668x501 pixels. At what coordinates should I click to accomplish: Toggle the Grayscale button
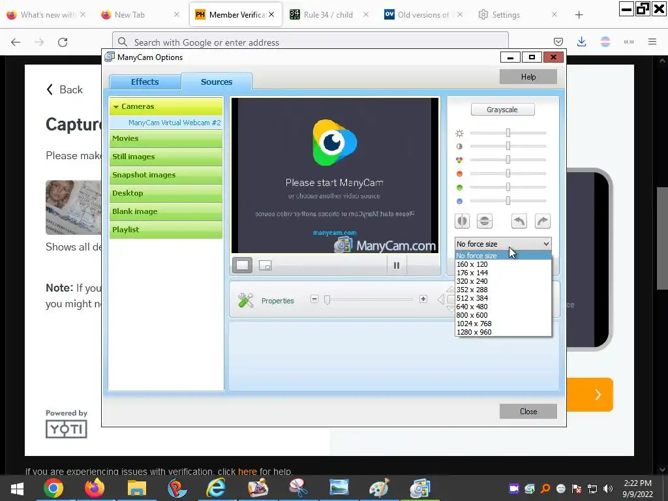[x=503, y=110]
